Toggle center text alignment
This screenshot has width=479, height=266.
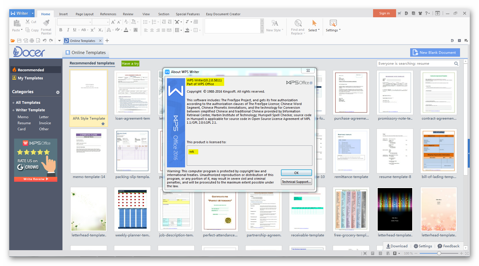click(x=152, y=30)
